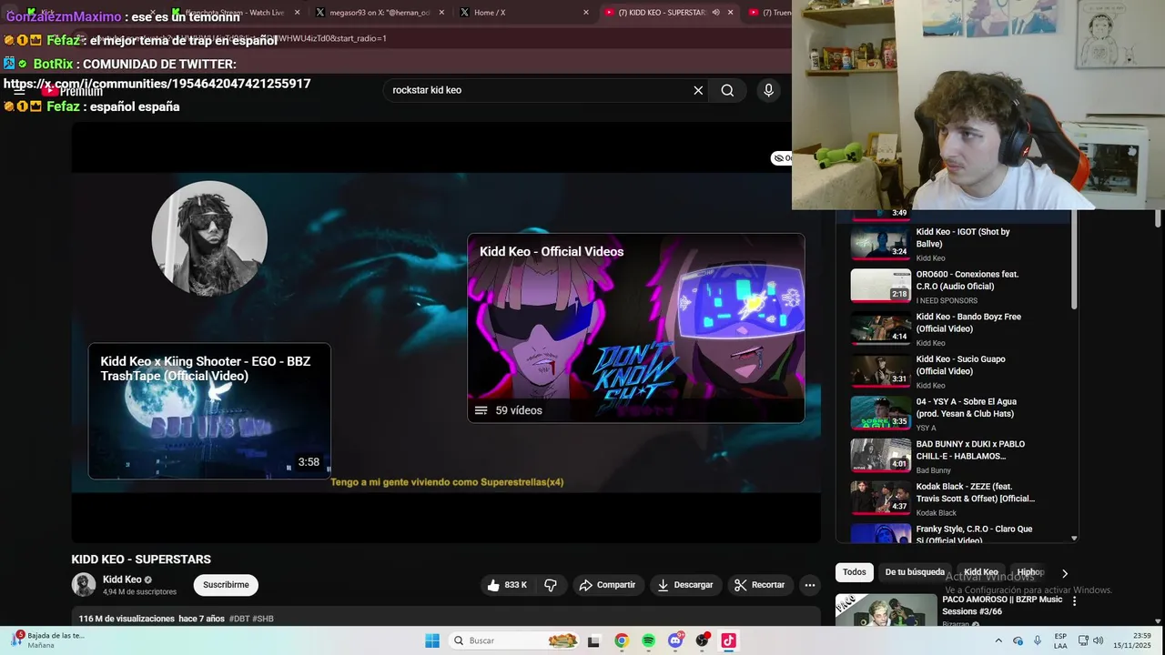Screen dimensions: 1165x655
Task: Open the Windows Start menu
Action: point(432,640)
